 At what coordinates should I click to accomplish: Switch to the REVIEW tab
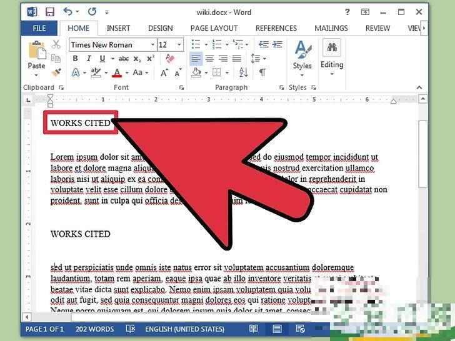[377, 28]
